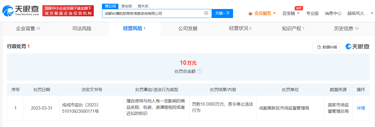The image size is (375, 127).
Task: Open the 企业背景 tab
Action: 28,29
